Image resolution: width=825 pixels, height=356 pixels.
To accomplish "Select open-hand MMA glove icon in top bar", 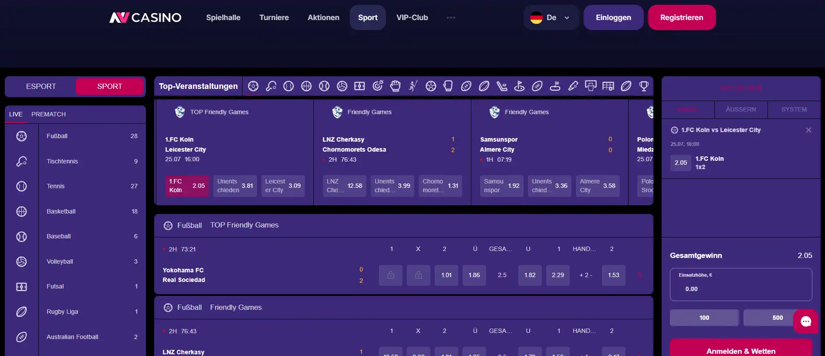I will point(395,86).
